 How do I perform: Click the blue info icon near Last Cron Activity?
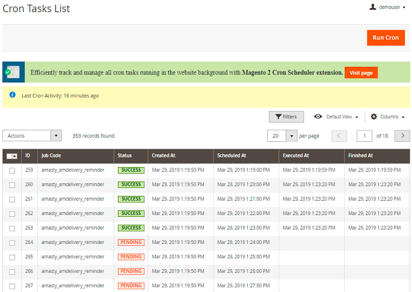(13, 95)
